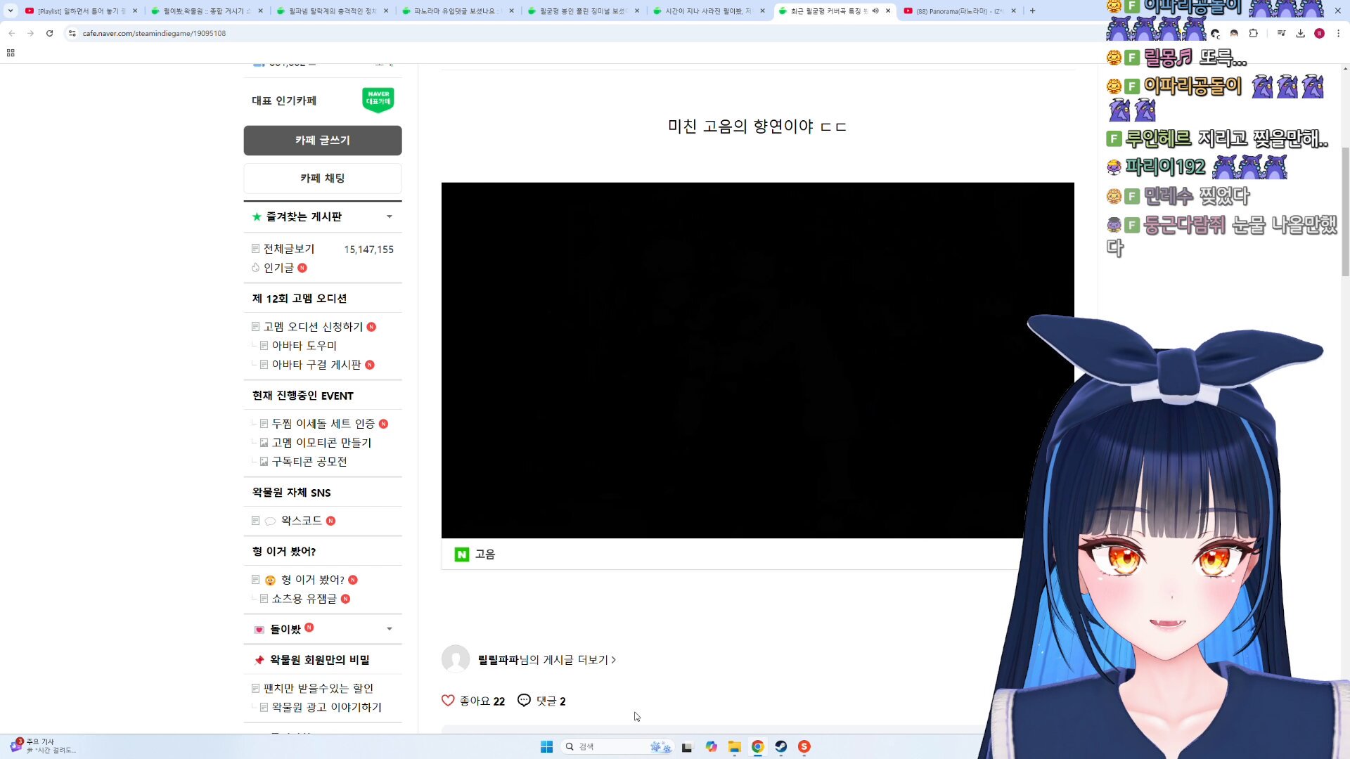The width and height of the screenshot is (1350, 759).
Task: Open the browser apps grid shortcut
Action: click(x=11, y=53)
